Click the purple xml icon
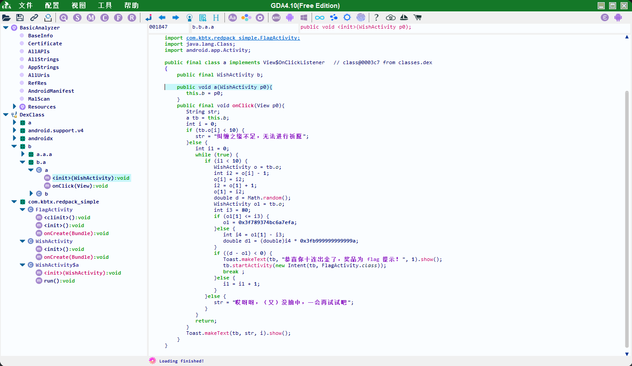The width and height of the screenshot is (632, 366). (276, 18)
